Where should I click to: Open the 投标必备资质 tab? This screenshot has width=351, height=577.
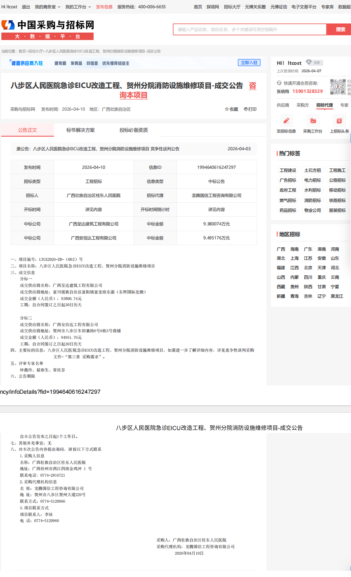[x=134, y=130]
